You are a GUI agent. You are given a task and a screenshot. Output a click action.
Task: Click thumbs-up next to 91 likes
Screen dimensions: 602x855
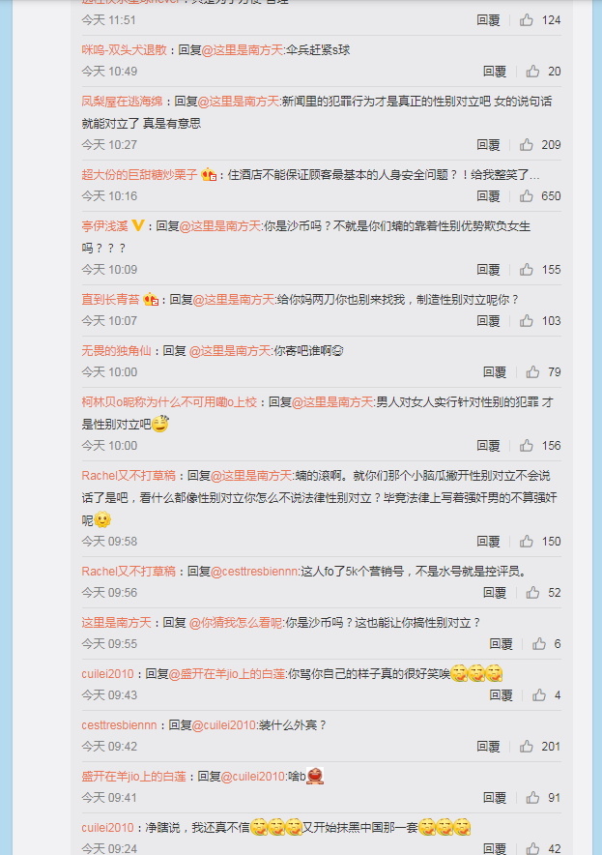click(532, 798)
